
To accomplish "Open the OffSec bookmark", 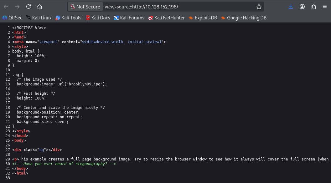I will click(x=12, y=18).
